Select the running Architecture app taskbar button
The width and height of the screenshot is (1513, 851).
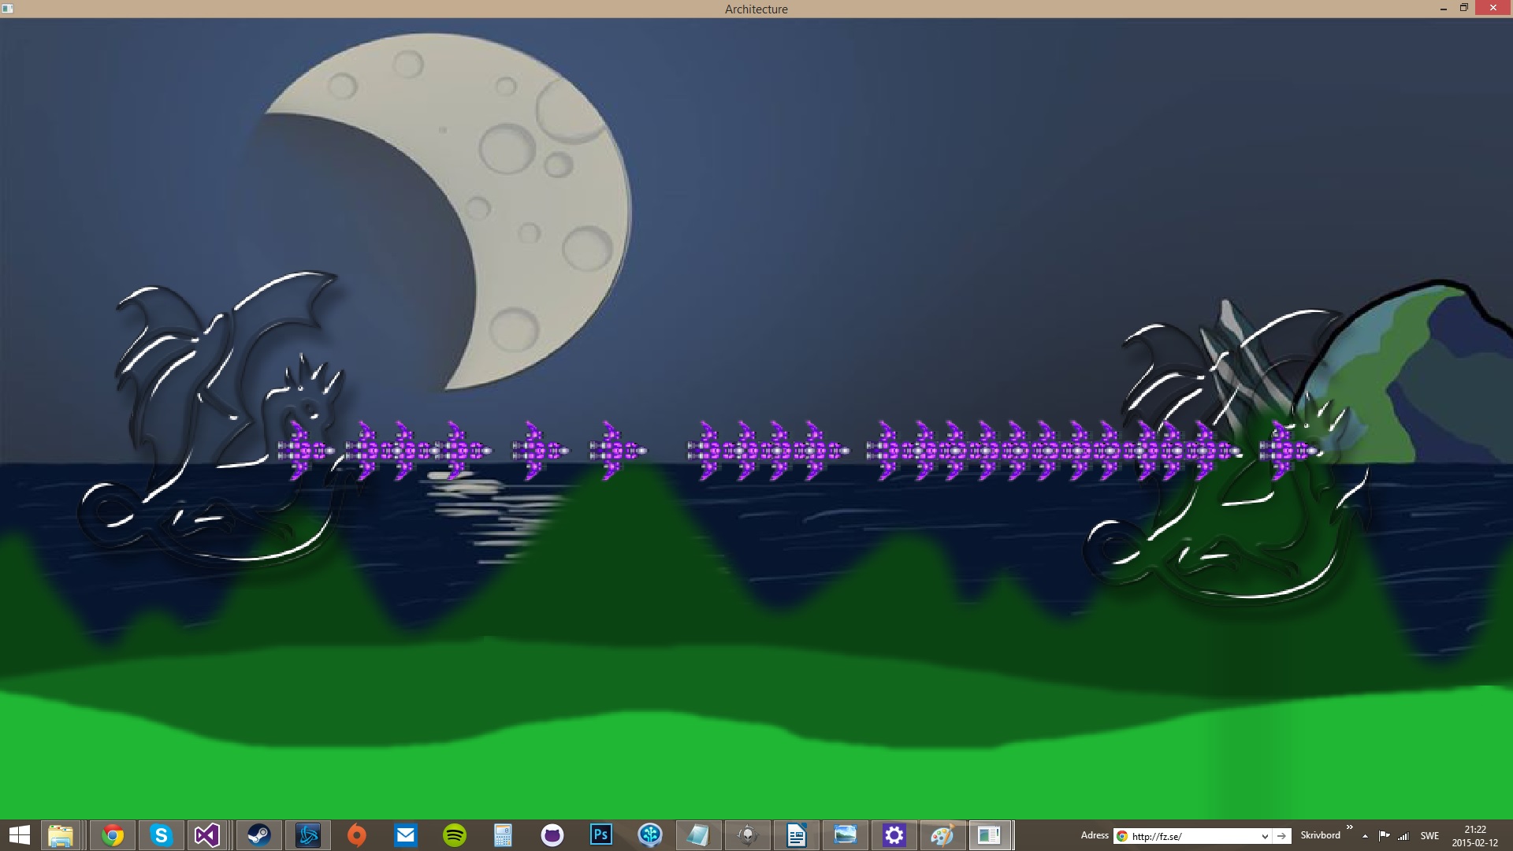[x=990, y=835]
